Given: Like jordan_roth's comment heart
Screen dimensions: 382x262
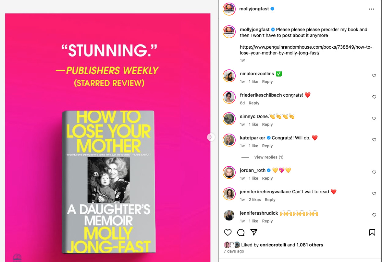Looking at the screenshot, I should pyautogui.click(x=374, y=172).
